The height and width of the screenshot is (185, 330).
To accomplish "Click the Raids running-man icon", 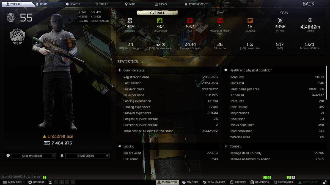I will 130,21.
